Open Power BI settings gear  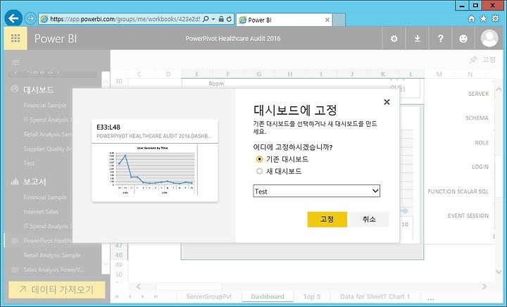(x=394, y=39)
